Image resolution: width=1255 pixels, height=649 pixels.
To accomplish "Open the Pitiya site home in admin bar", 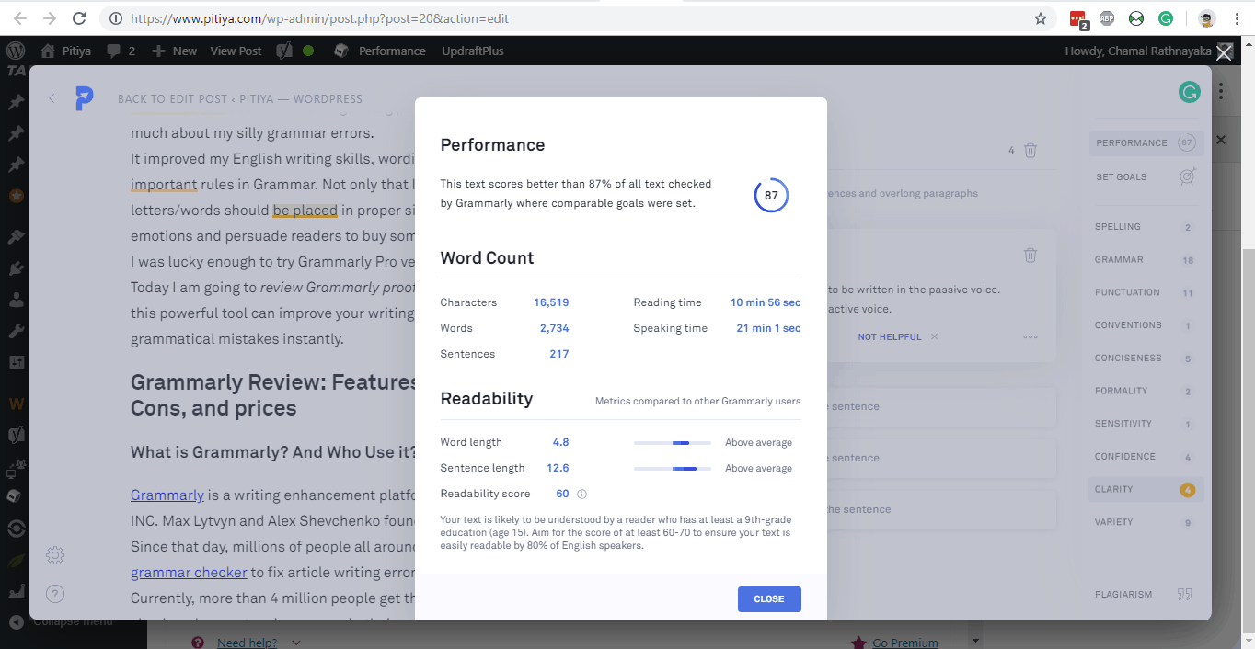I will pos(66,51).
